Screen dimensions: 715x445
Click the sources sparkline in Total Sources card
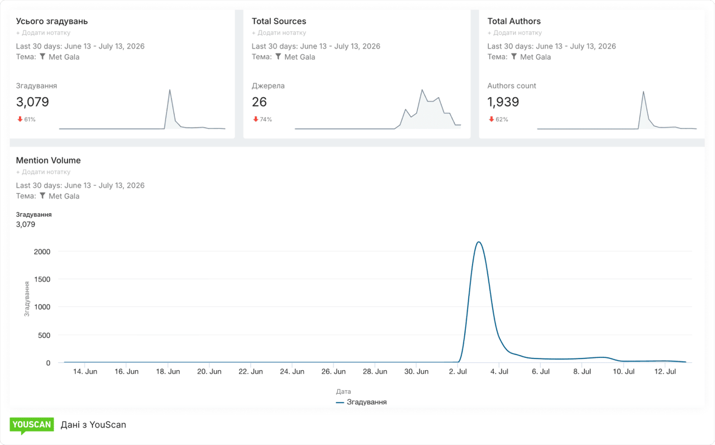(x=378, y=109)
